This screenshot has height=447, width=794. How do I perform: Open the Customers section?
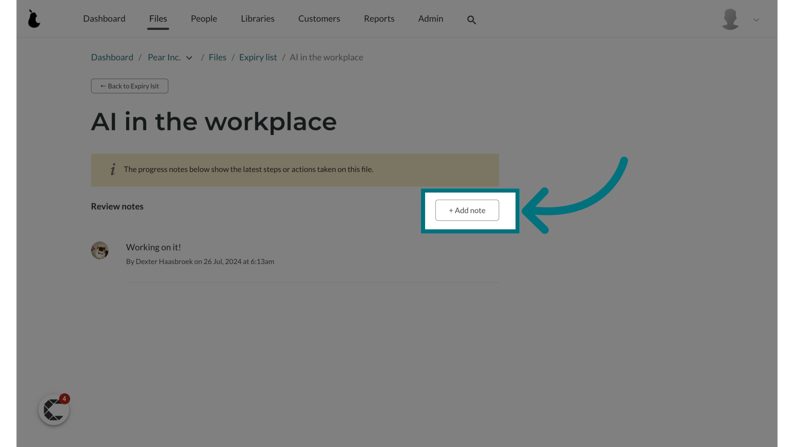pos(319,19)
